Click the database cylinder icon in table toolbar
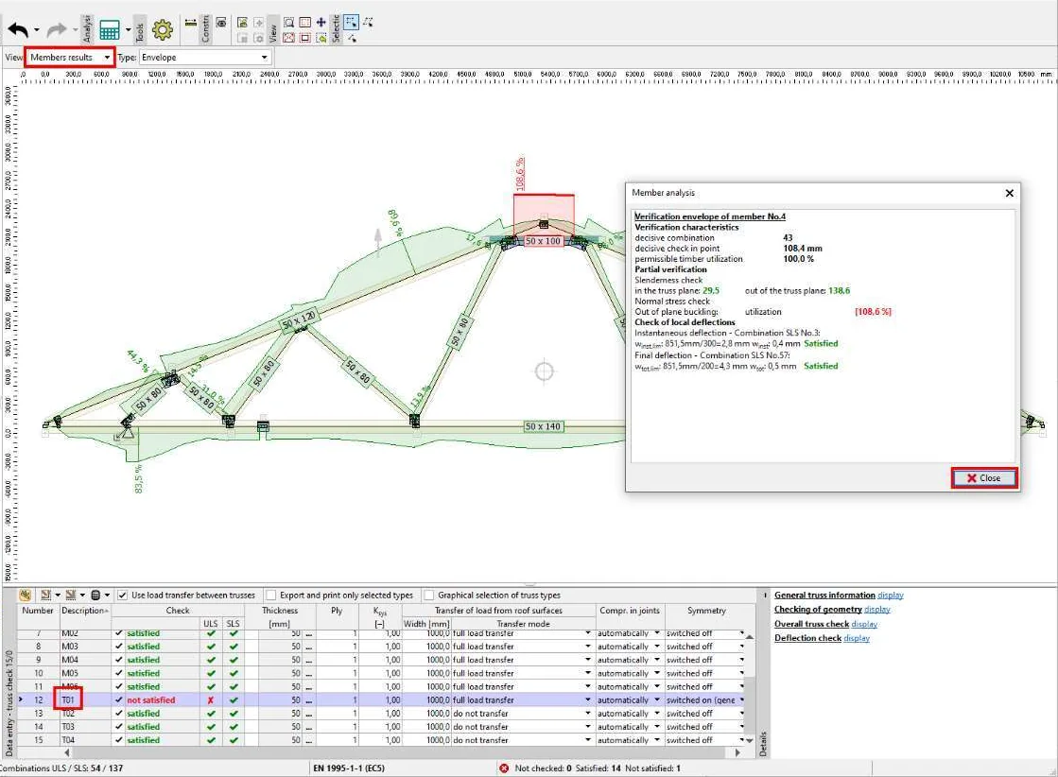 coord(95,595)
